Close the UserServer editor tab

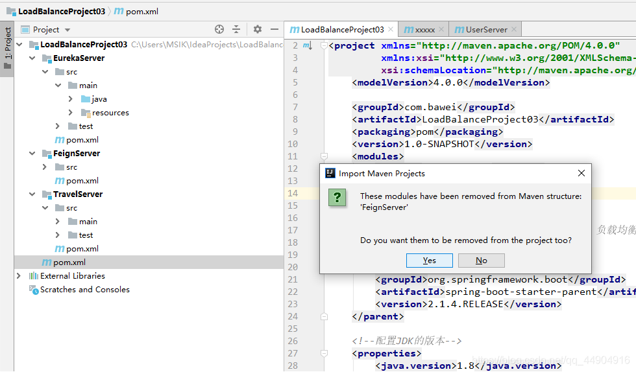click(x=514, y=29)
